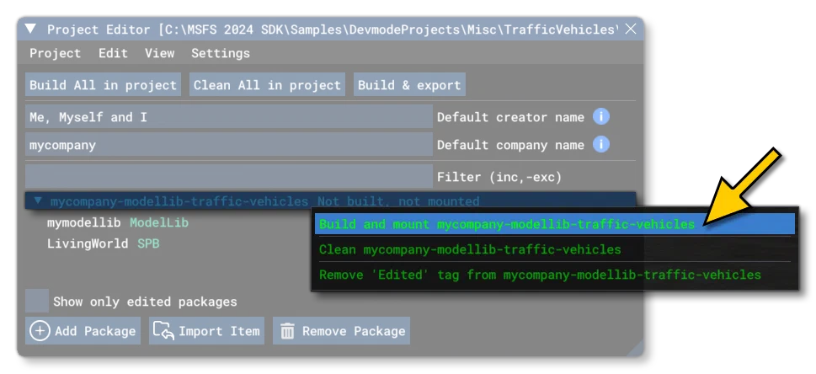Click the folder arrow icon on Import Item
The height and width of the screenshot is (374, 816).
coord(164,331)
